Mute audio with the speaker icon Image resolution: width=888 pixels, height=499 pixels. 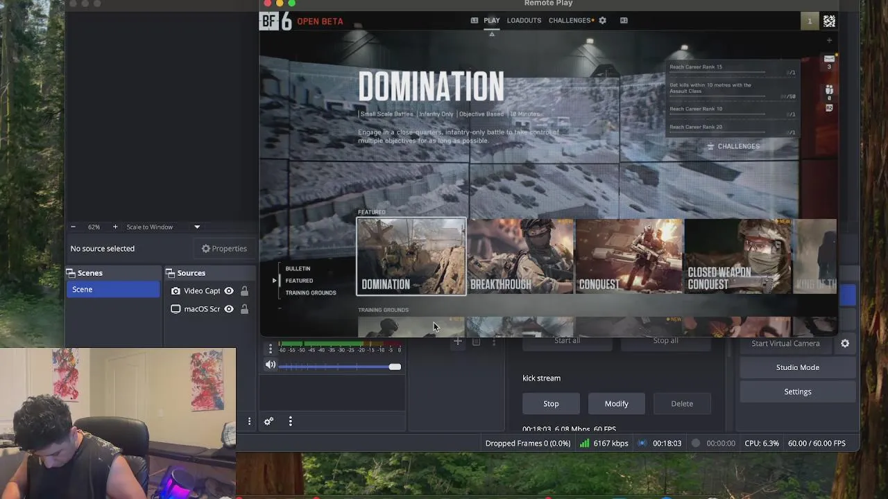[271, 365]
